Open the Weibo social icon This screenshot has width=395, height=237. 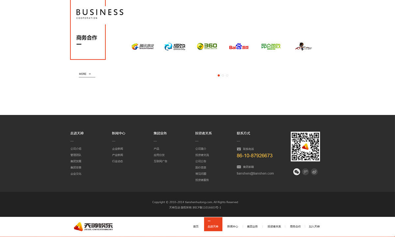point(314,172)
